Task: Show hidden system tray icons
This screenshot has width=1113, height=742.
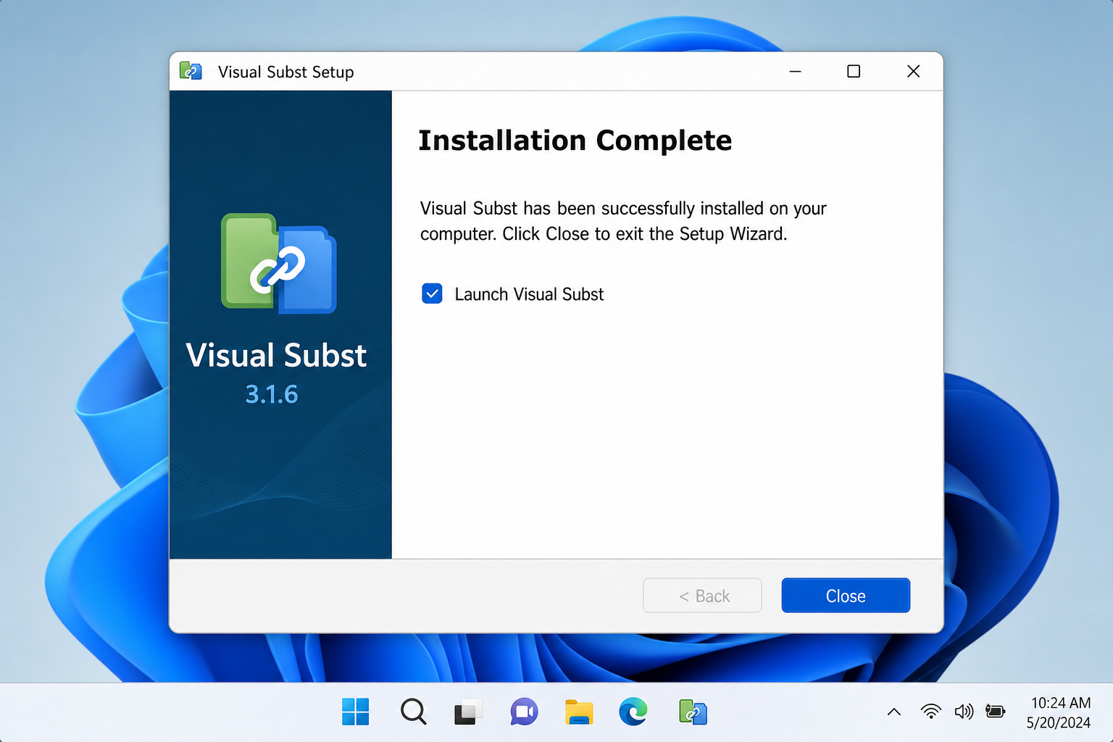Action: [x=894, y=712]
